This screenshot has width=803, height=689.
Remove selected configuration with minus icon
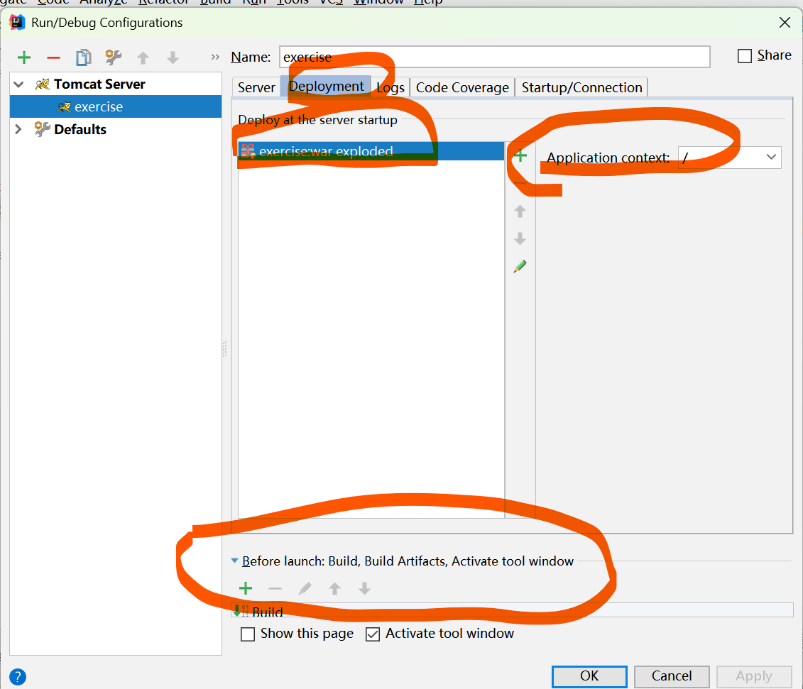coord(53,58)
